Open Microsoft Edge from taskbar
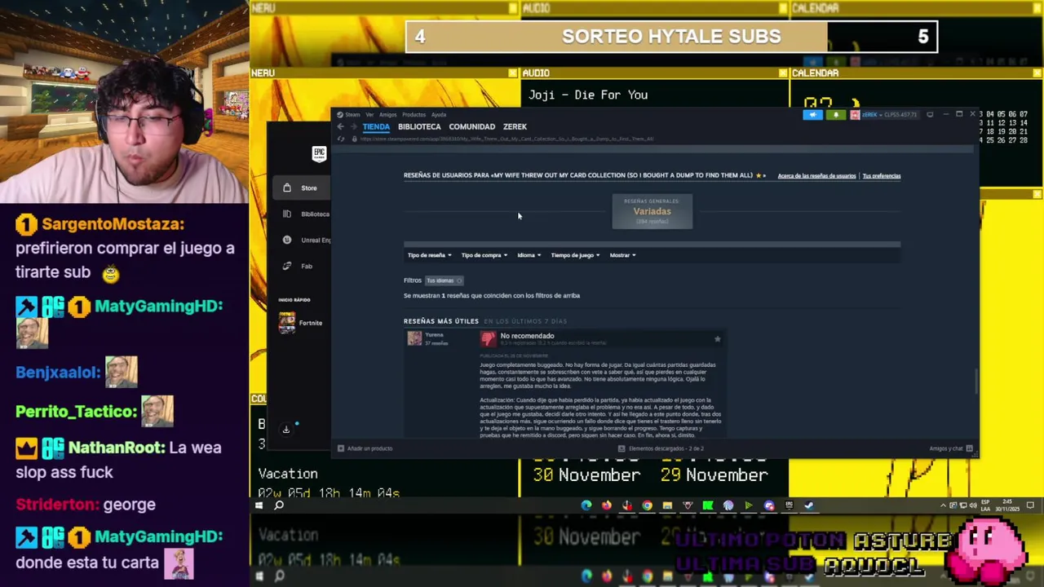The height and width of the screenshot is (587, 1044). click(x=586, y=505)
